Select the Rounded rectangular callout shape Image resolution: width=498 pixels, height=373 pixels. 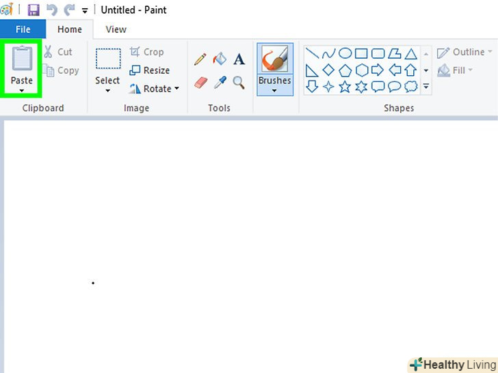pos(378,86)
